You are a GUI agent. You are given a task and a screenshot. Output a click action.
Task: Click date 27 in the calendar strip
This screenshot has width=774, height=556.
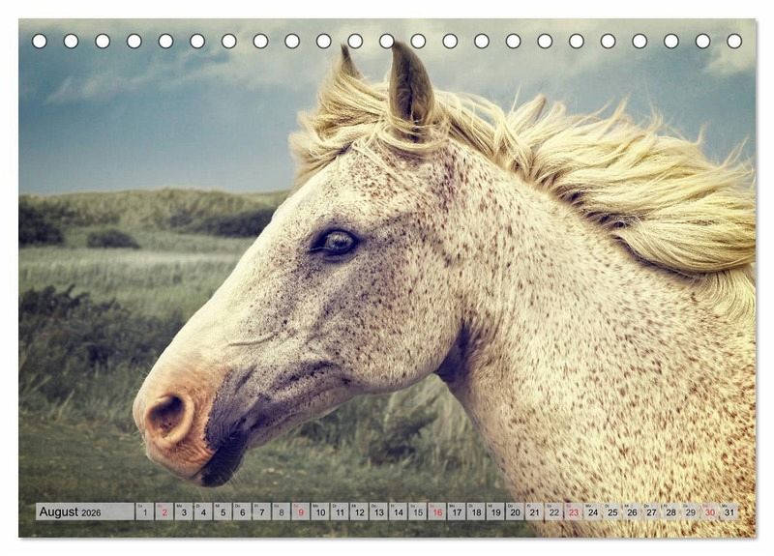point(651,512)
